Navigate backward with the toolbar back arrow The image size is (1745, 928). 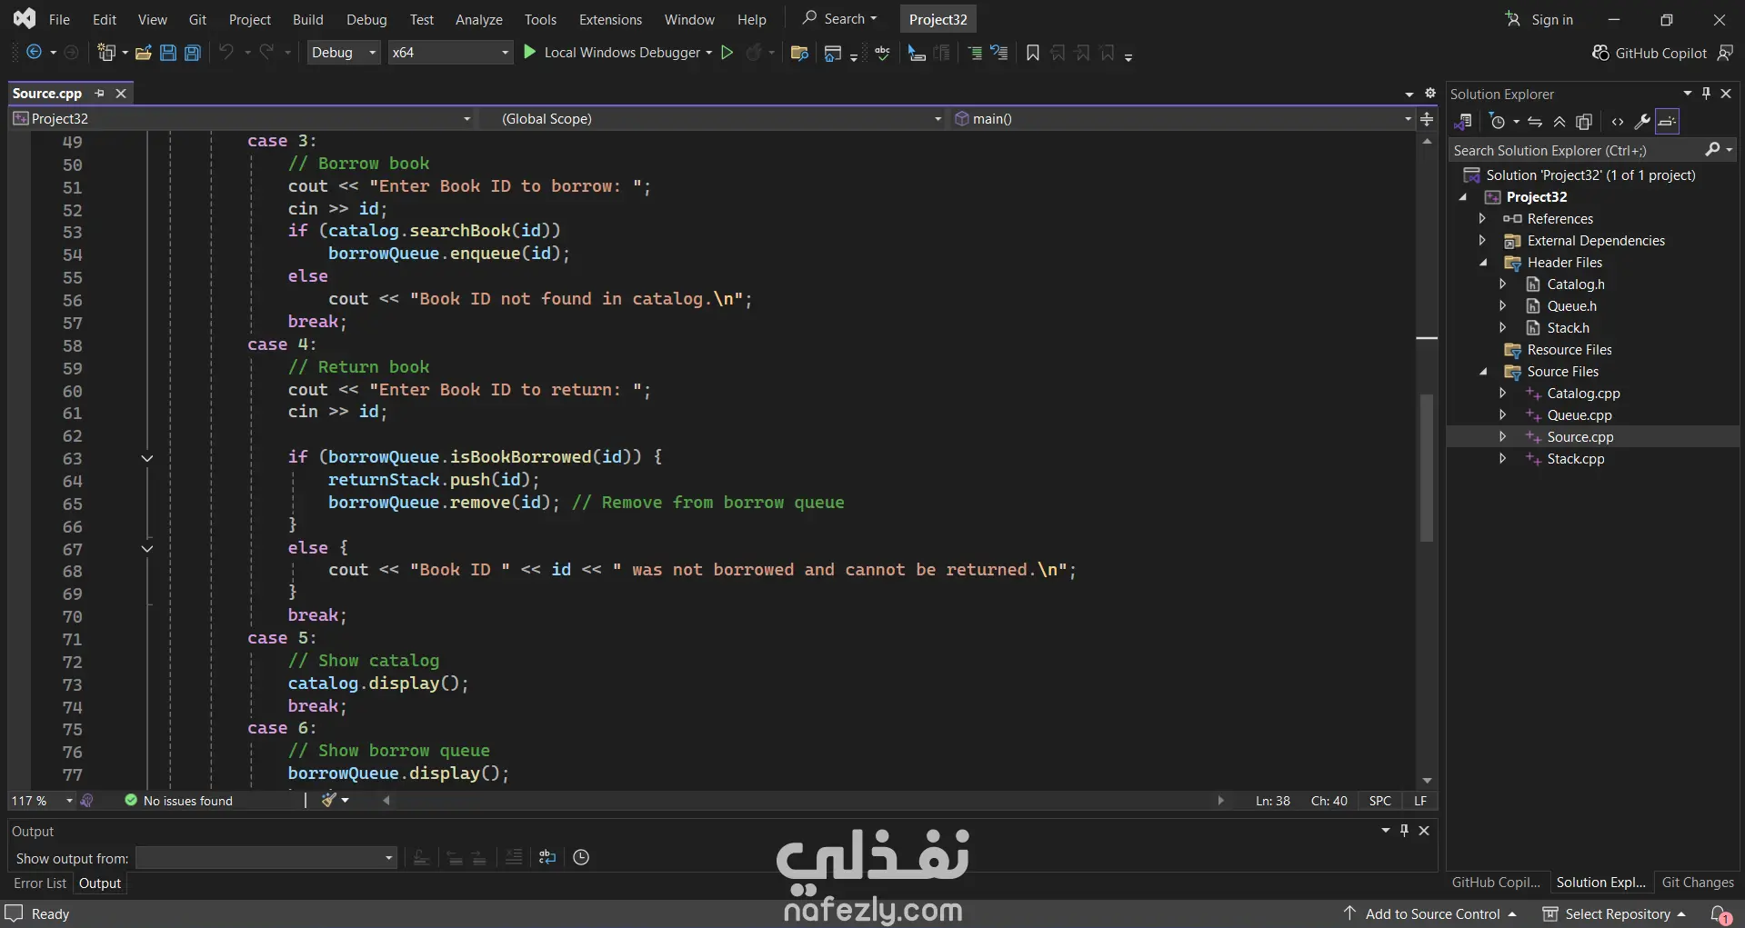click(34, 53)
